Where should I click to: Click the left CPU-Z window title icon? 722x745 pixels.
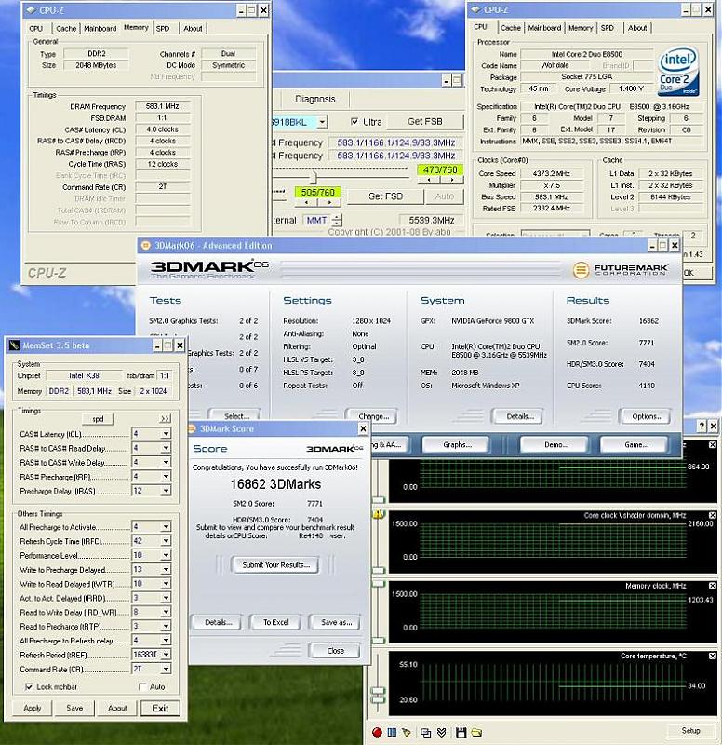pyautogui.click(x=31, y=10)
